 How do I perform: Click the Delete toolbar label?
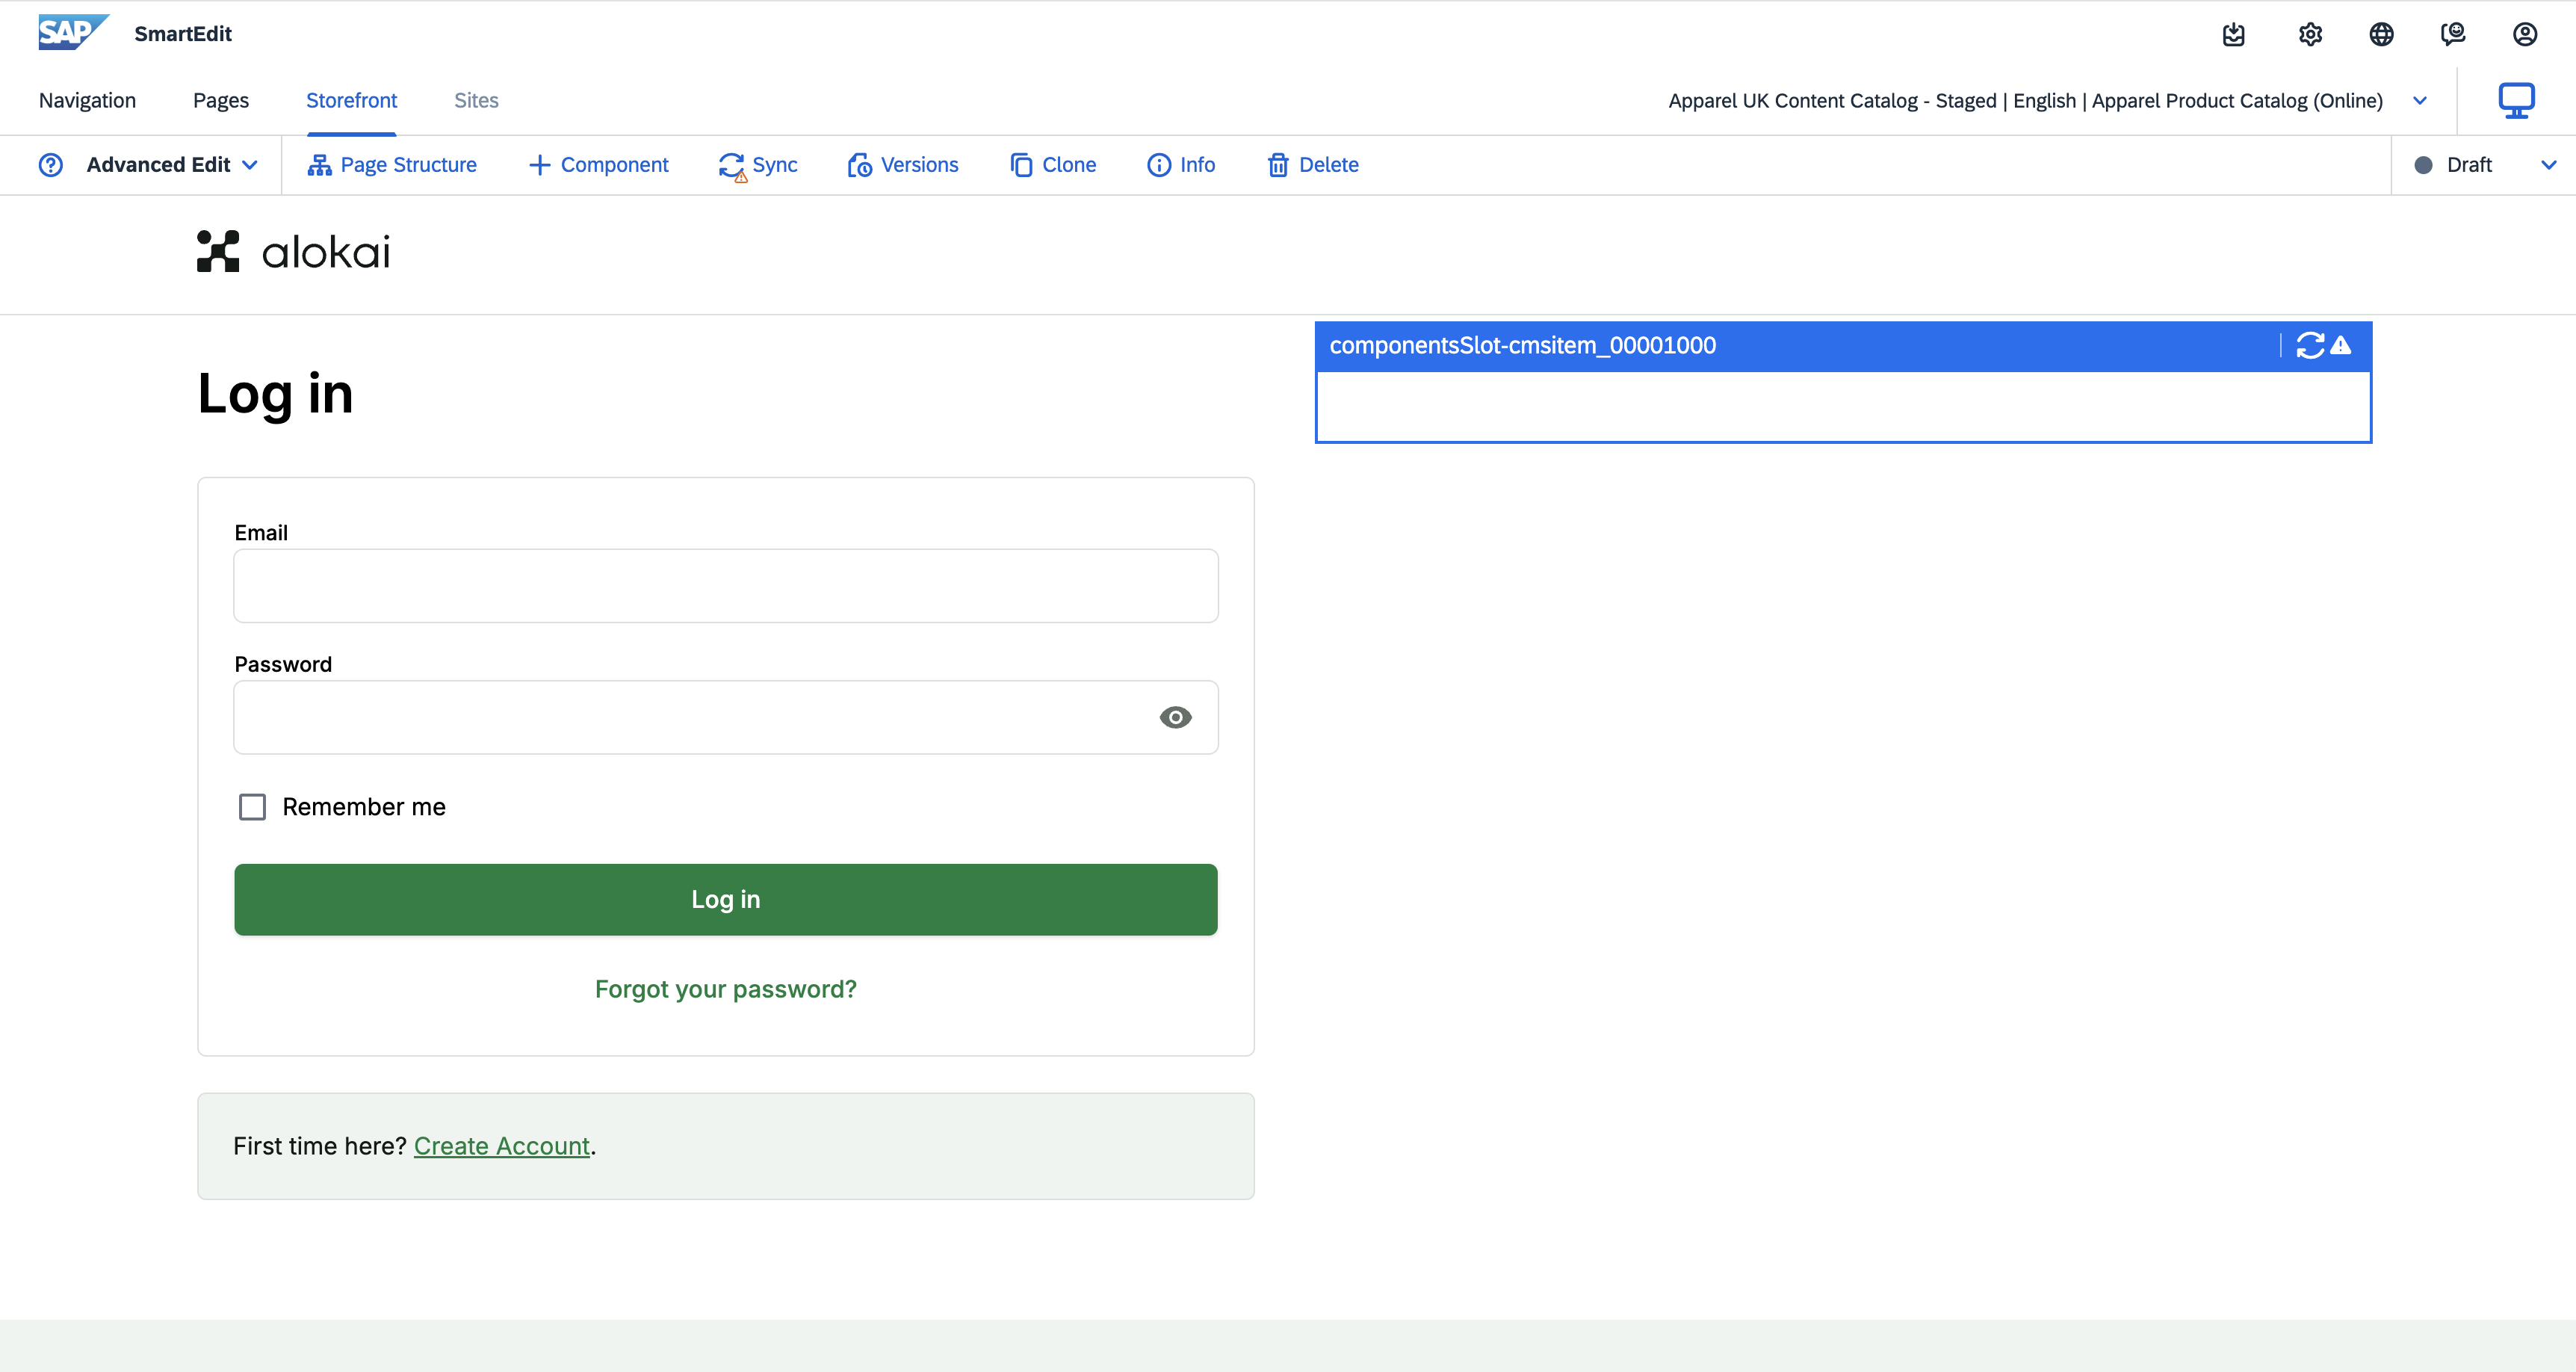[x=1328, y=165]
